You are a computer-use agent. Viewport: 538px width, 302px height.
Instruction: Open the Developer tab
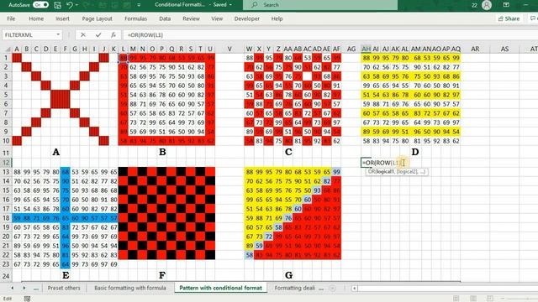[246, 18]
